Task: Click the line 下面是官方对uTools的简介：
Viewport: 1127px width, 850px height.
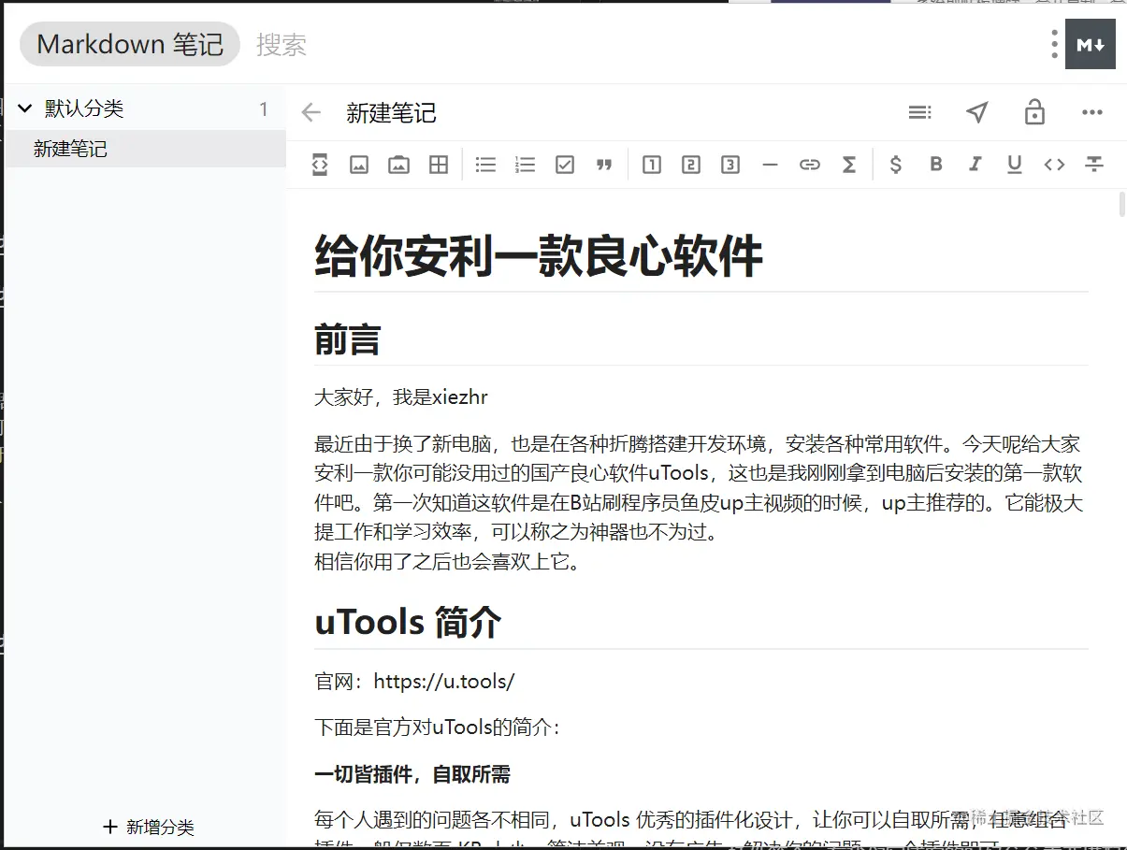Action: [437, 727]
